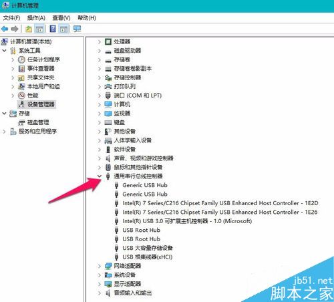Open the 操作(A) menu

pyautogui.click(x=36, y=18)
